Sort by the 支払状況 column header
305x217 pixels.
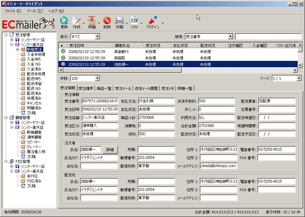point(185,45)
